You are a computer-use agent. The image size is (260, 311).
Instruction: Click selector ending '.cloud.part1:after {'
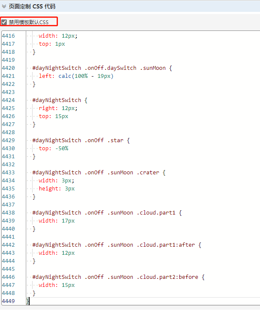click(117, 245)
